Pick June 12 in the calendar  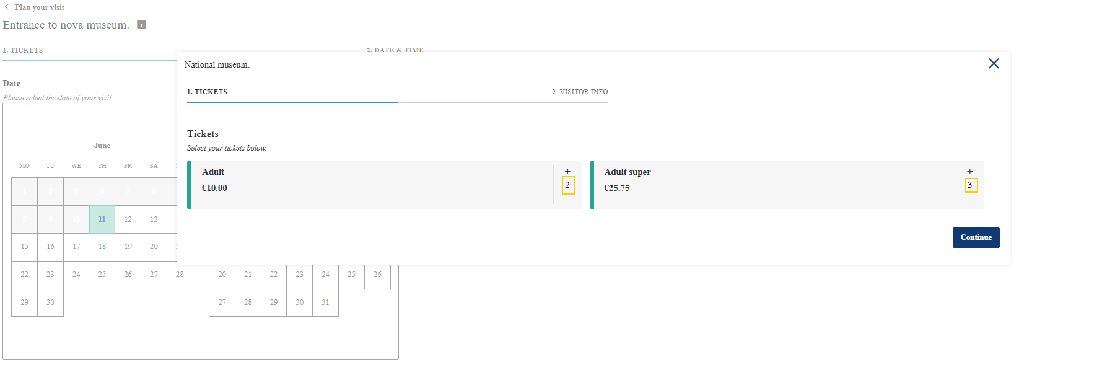pos(128,219)
